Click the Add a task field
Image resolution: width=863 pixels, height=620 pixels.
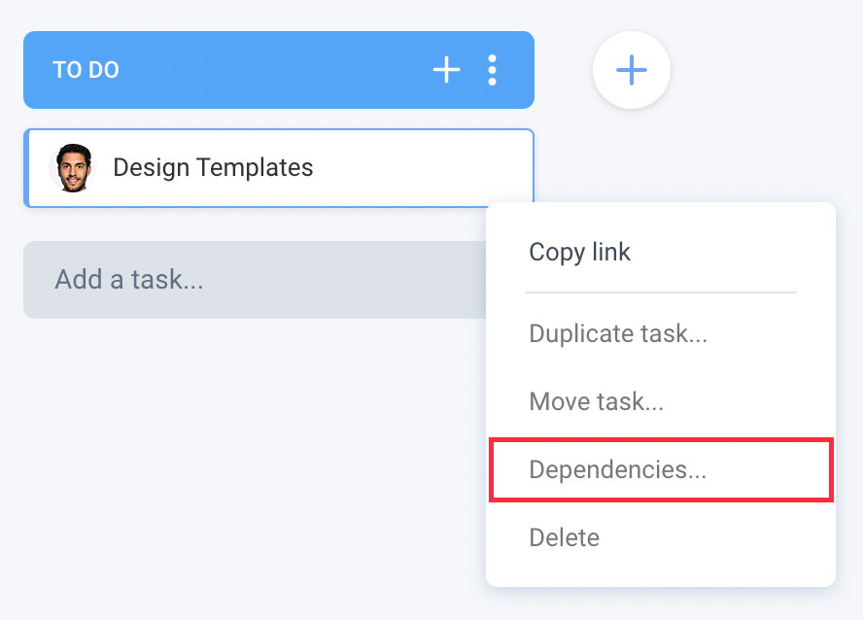(255, 280)
